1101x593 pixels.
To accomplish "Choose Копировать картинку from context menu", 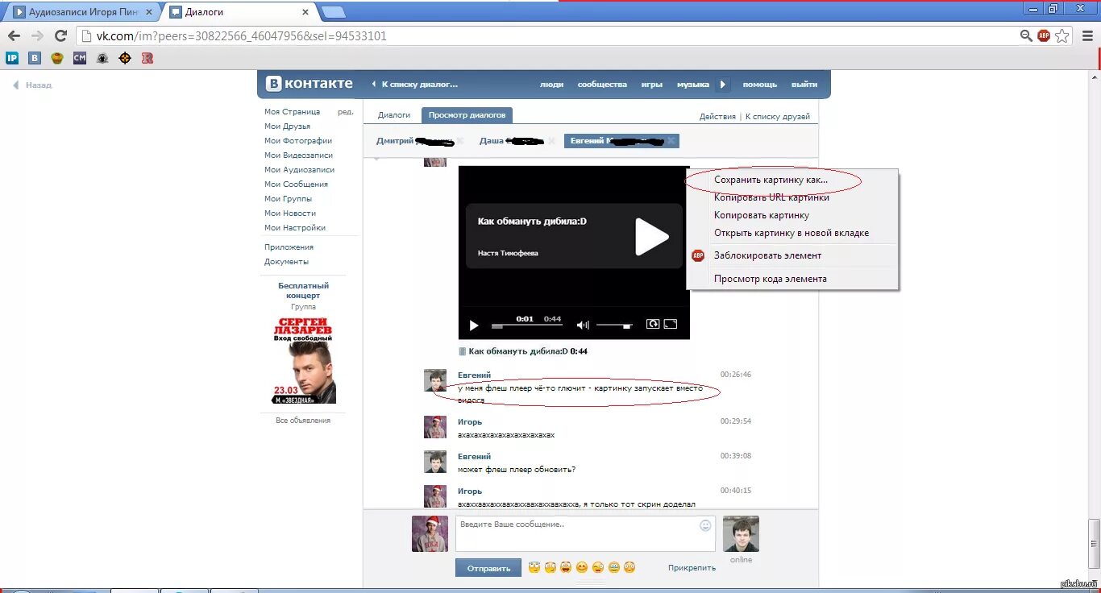I will point(762,215).
